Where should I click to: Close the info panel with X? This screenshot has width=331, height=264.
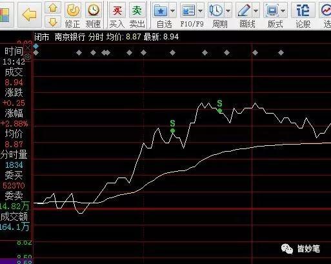tap(28, 48)
